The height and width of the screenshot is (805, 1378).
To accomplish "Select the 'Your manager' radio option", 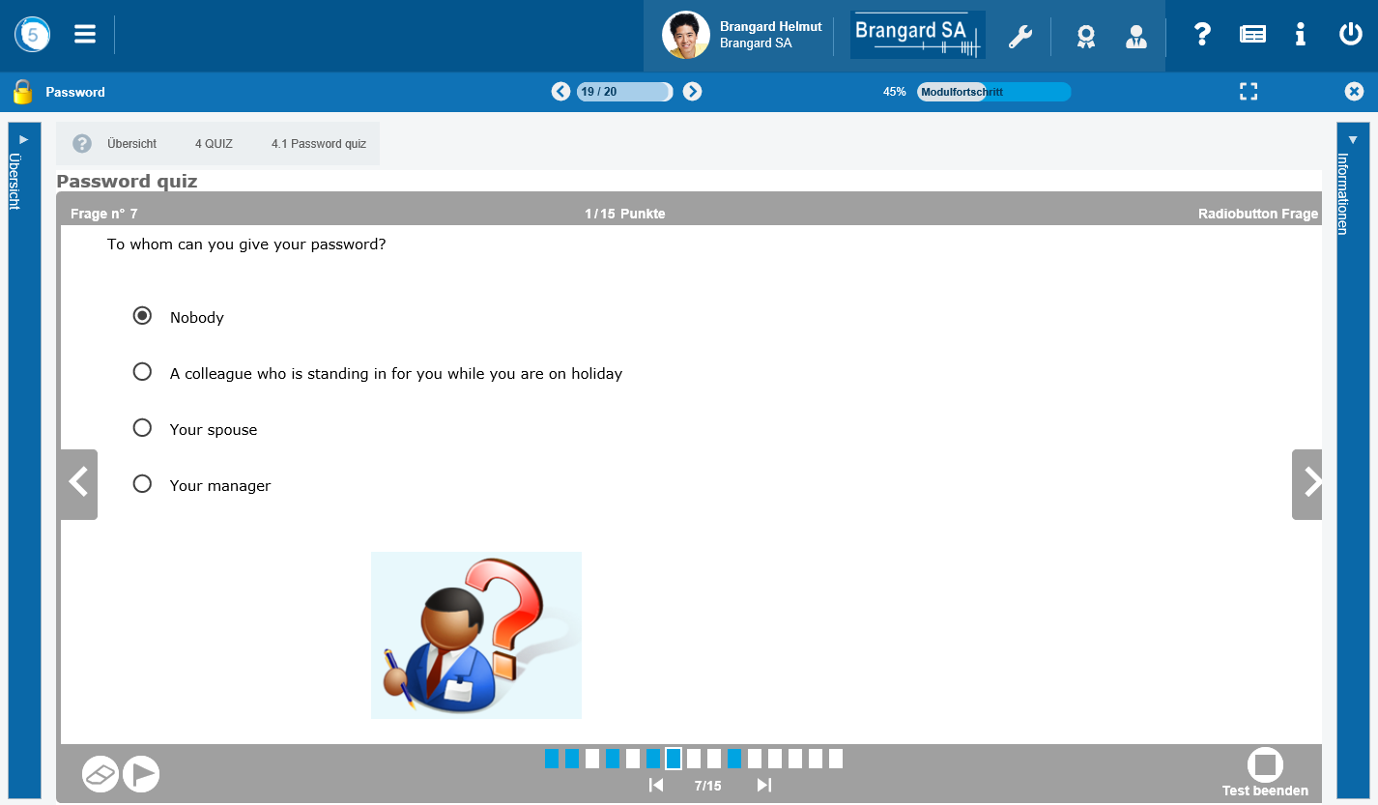I will 142,484.
